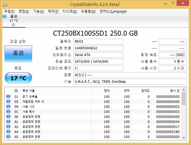Open the 언어(L)(Language) menu

[x=113, y=12]
